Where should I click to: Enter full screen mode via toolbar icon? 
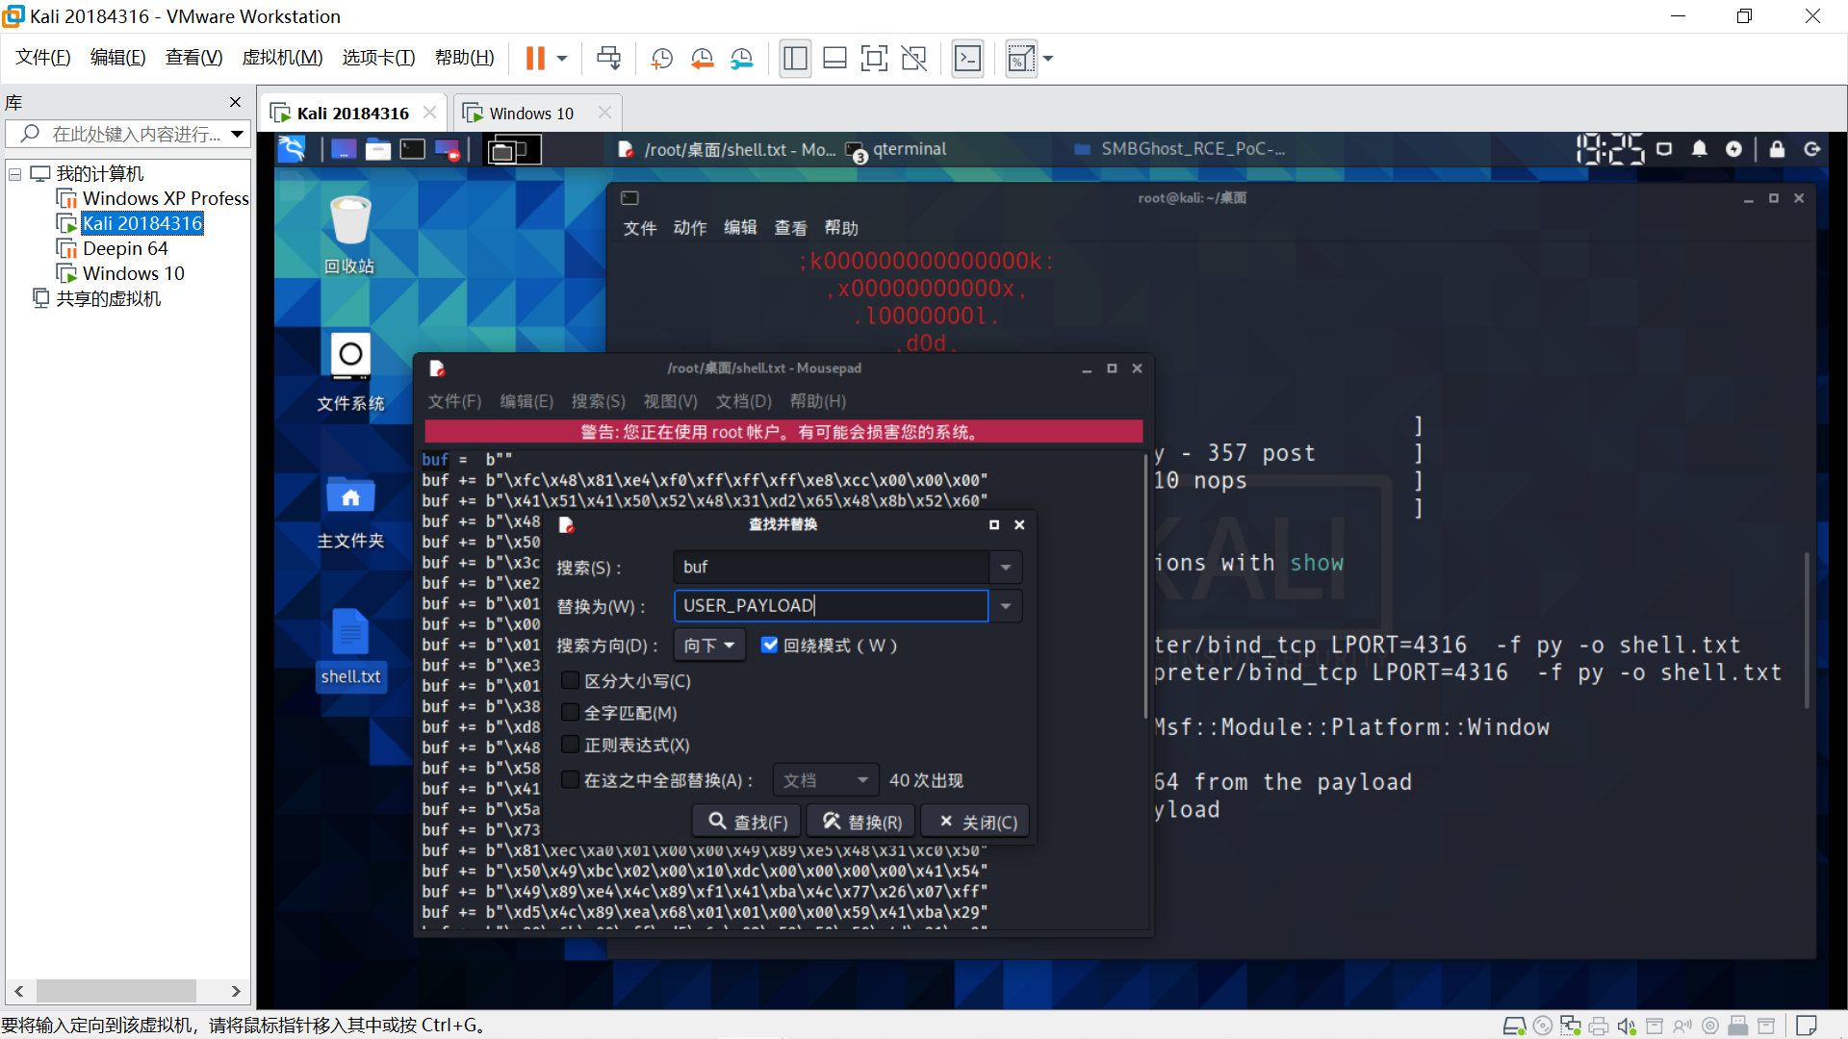tap(874, 59)
